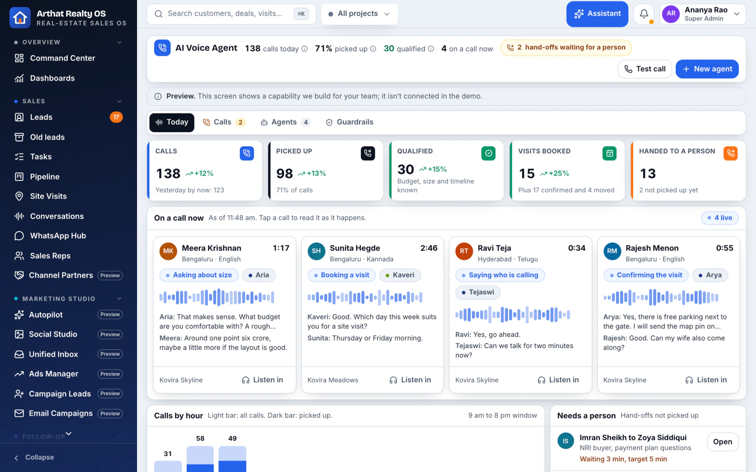756x472 pixels.
Task: Open Site Visits in sidebar
Action: (69, 196)
